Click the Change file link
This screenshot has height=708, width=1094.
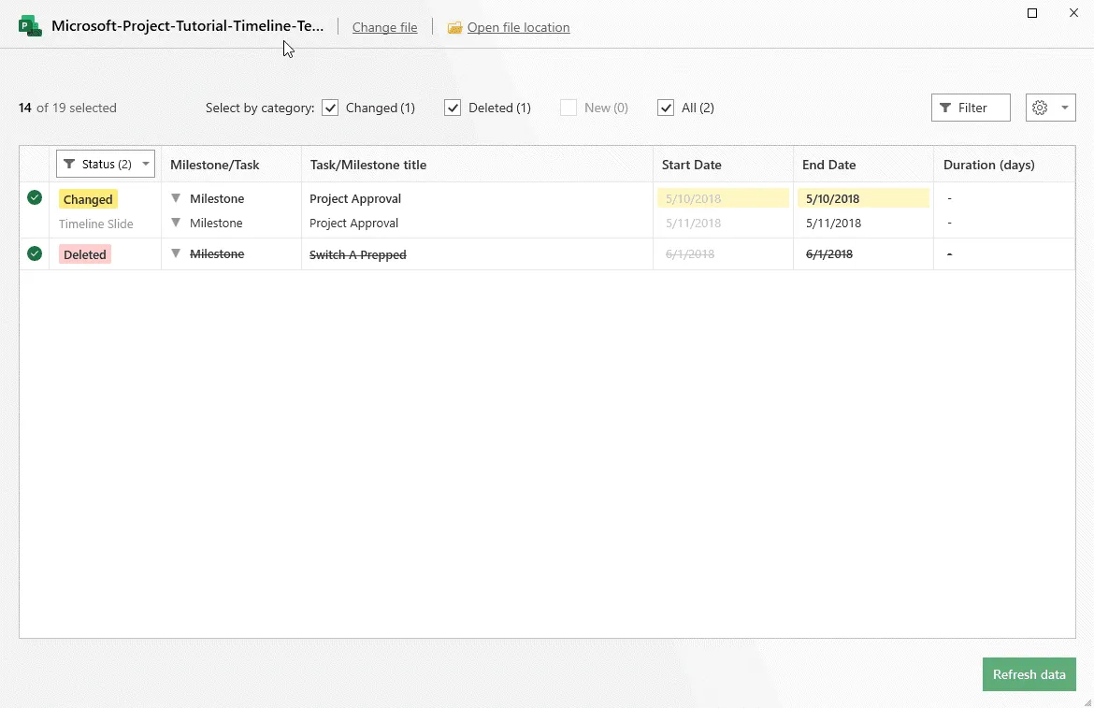coord(384,27)
